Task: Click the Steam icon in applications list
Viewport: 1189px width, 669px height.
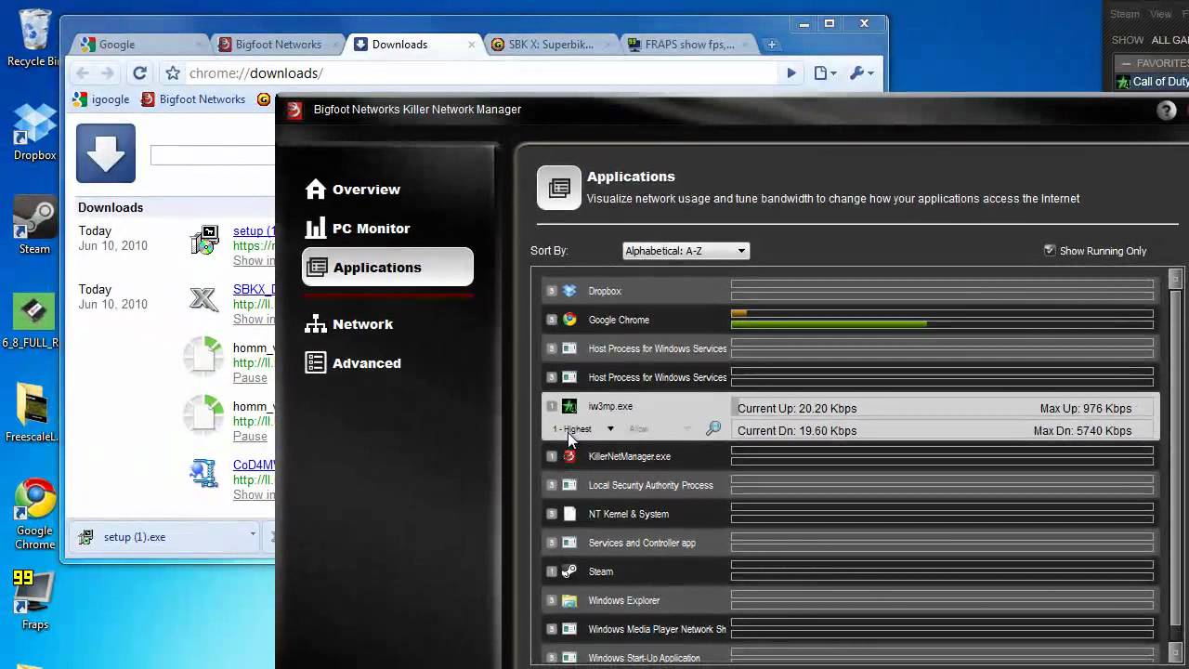Action: coord(569,571)
